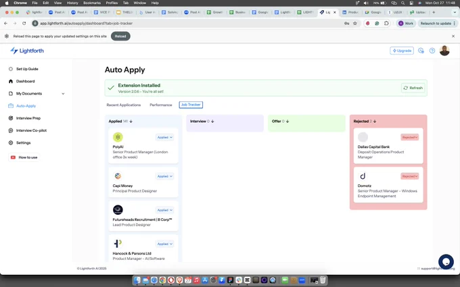Select Auto-Apply in the sidebar

(26, 106)
